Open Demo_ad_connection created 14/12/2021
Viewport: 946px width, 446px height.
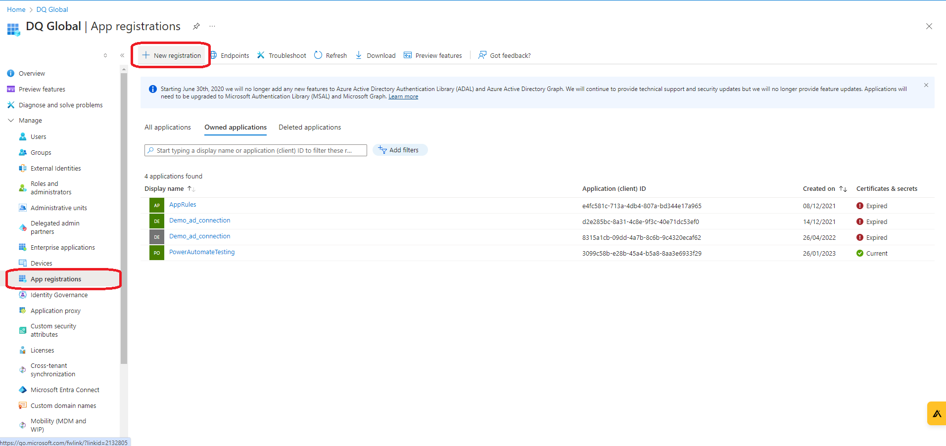(200, 220)
